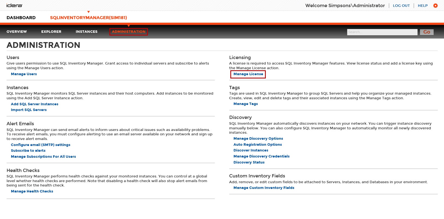
Task: Click the ADMINISTRATION page heading
Action: (x=43, y=45)
